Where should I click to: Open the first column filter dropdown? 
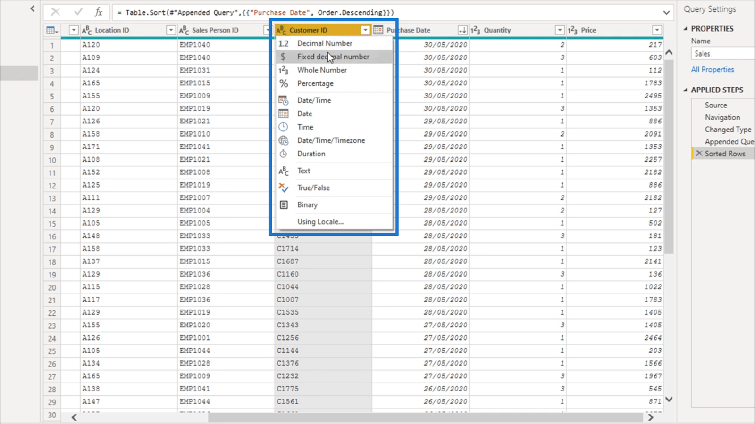(74, 30)
